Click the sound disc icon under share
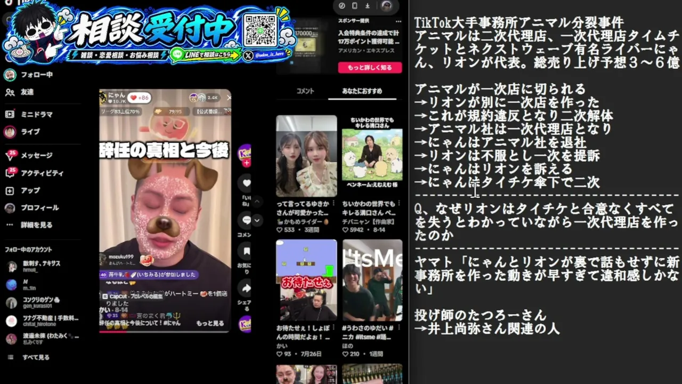682x384 pixels. [x=245, y=324]
